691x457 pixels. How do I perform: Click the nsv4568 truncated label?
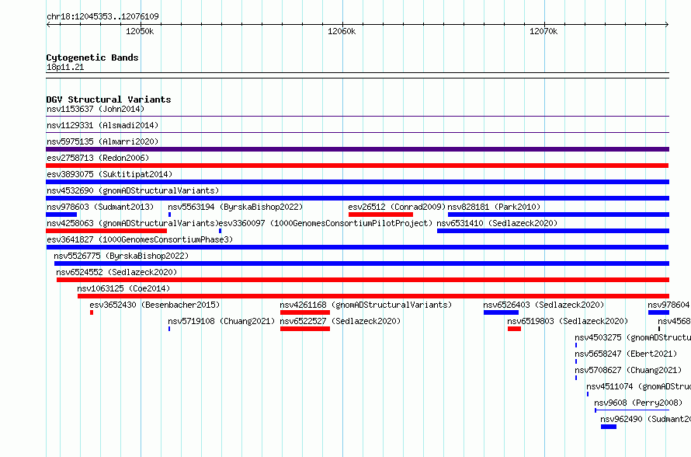[674, 321]
